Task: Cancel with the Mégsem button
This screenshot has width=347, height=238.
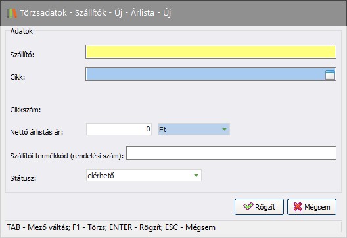Action: click(312, 207)
